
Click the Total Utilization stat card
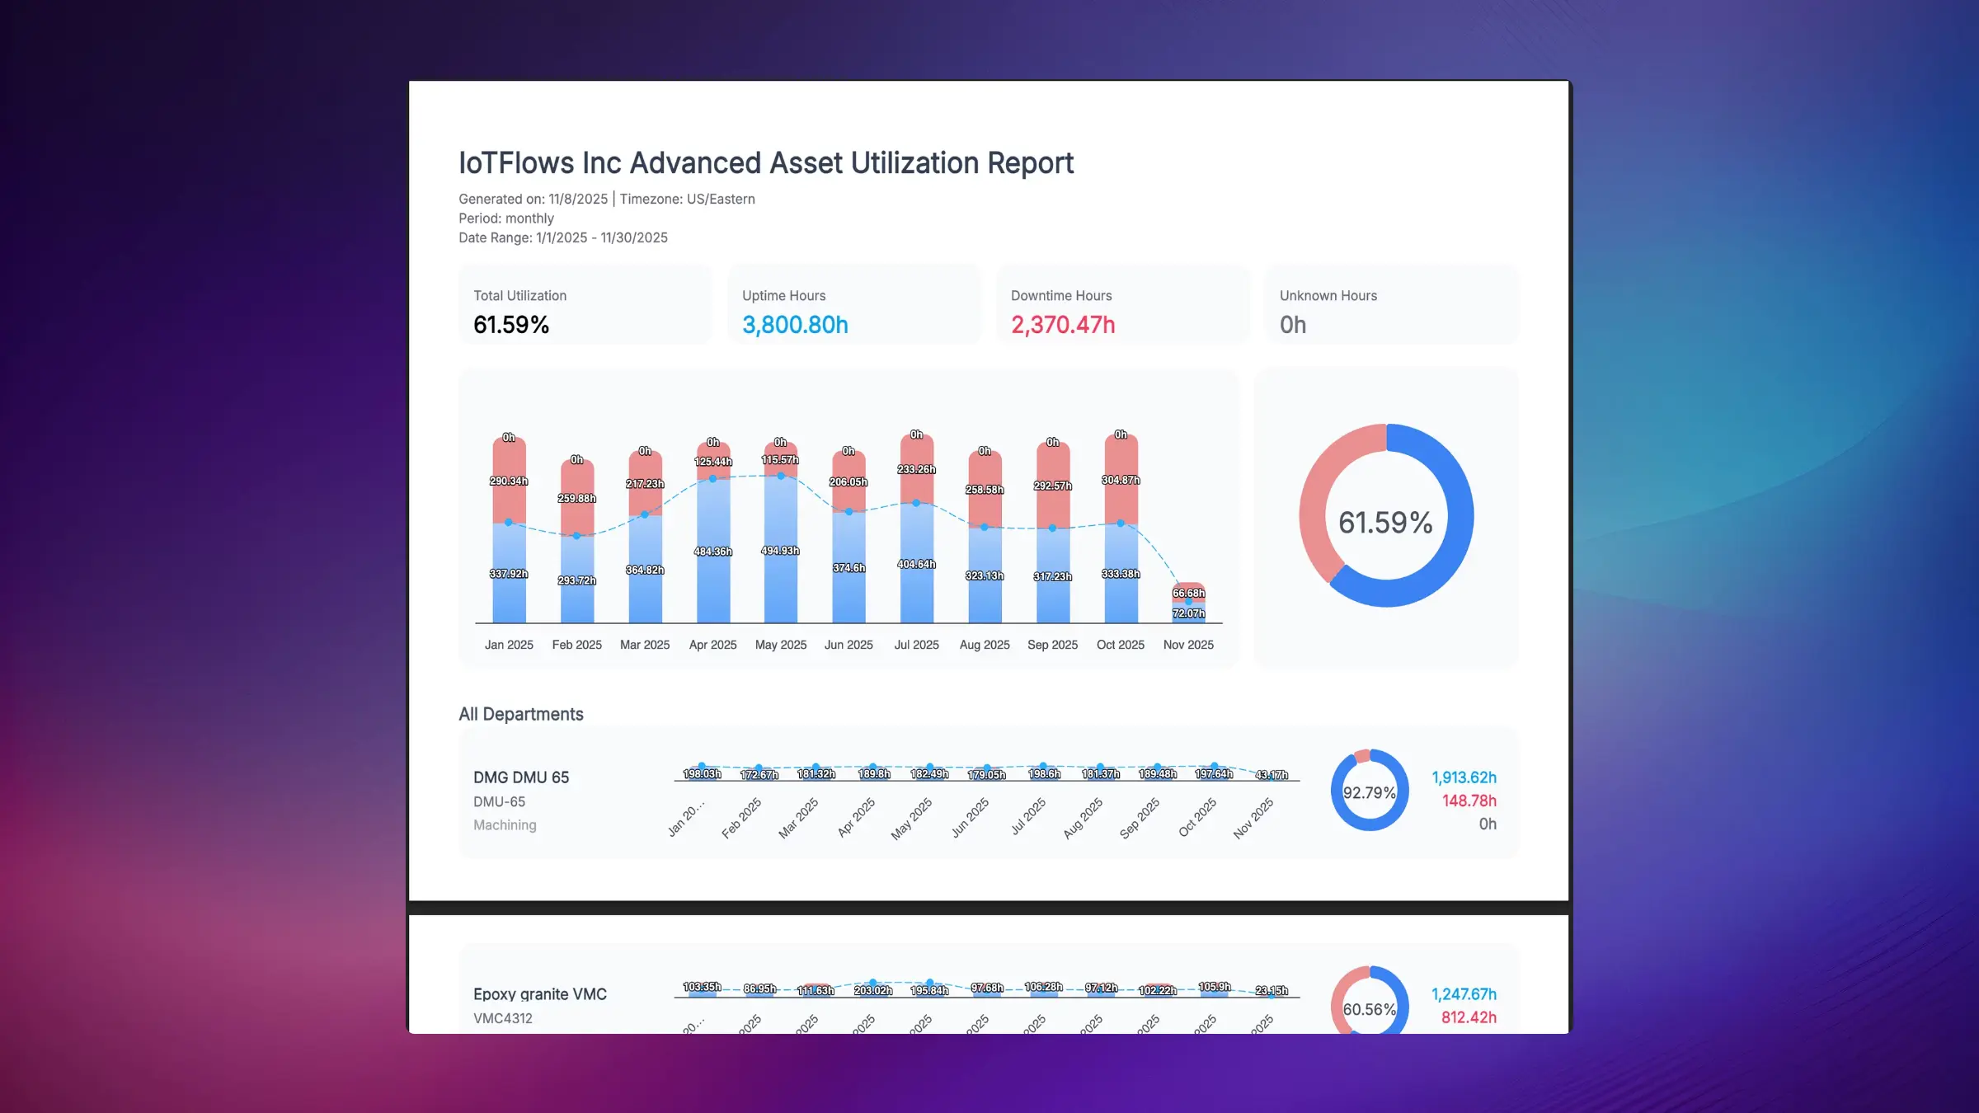pyautogui.click(x=585, y=304)
